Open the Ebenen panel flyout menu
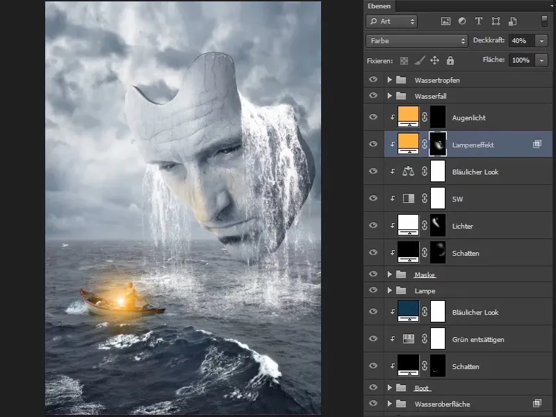Viewport: 556px width, 417px height. (553, 6)
